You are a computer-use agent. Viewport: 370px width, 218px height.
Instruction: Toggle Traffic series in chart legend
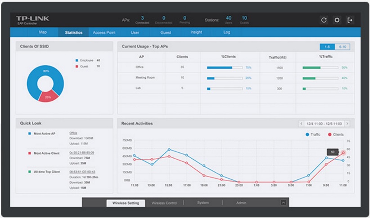click(x=313, y=134)
